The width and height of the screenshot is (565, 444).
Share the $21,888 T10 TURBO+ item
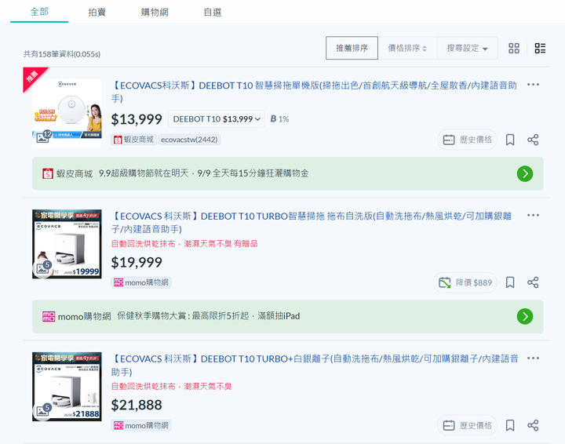click(x=533, y=425)
